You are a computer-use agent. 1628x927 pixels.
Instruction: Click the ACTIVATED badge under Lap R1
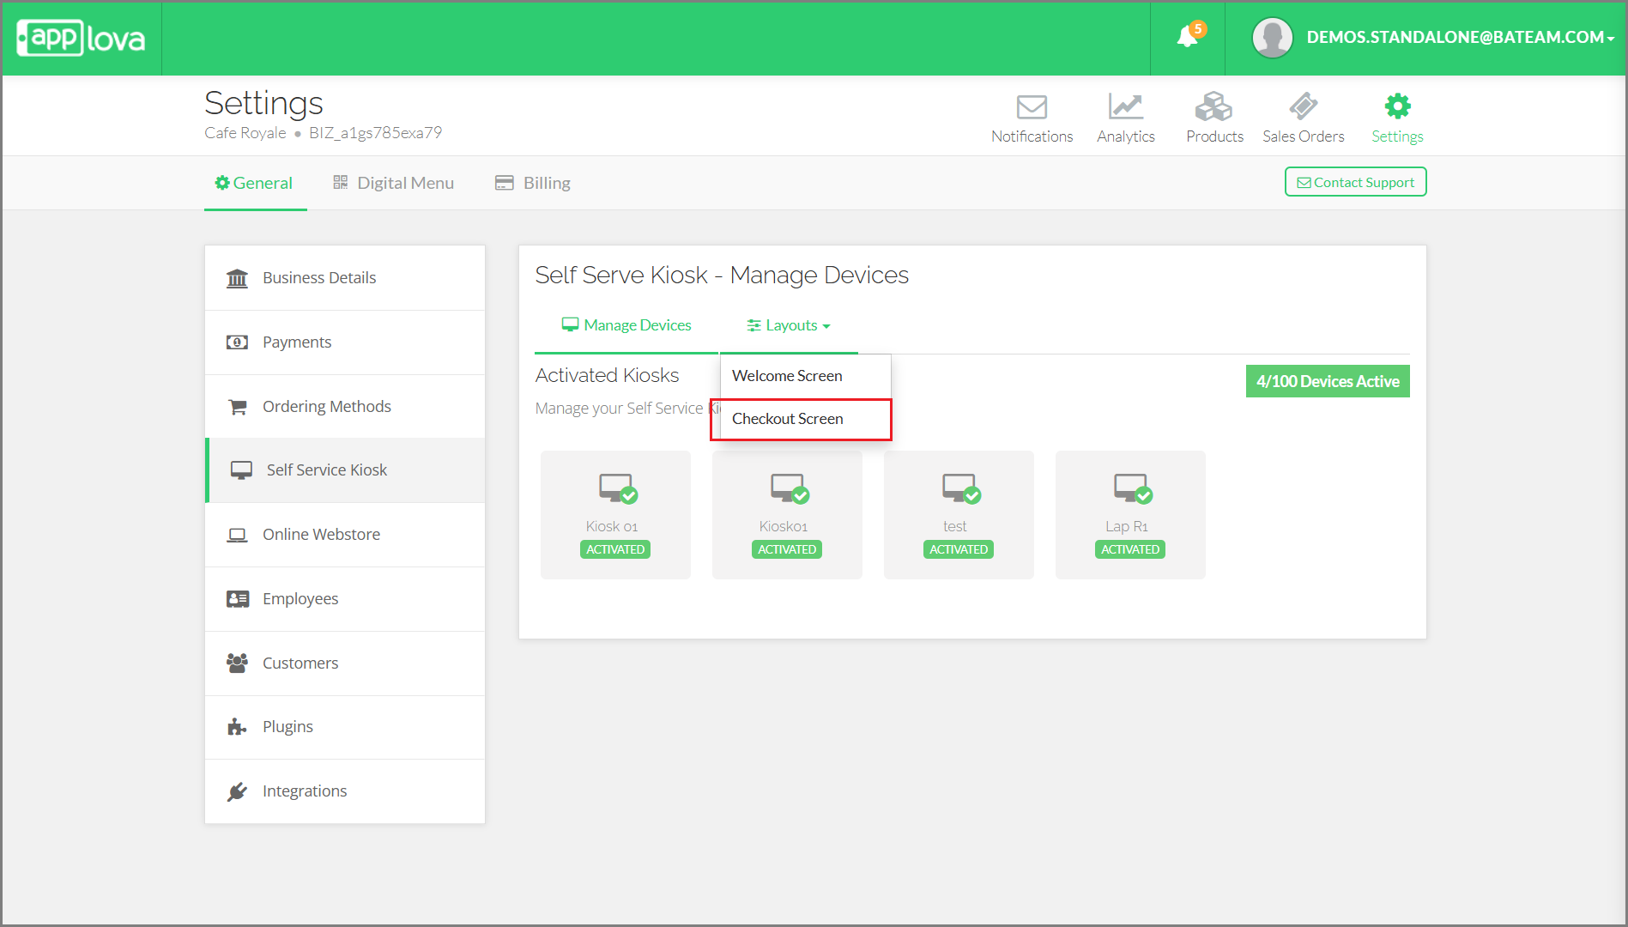tap(1130, 549)
